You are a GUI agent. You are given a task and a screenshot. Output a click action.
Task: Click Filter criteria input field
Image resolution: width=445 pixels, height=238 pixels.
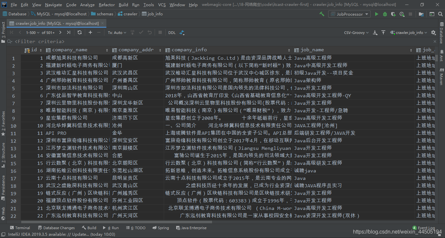coord(222,41)
